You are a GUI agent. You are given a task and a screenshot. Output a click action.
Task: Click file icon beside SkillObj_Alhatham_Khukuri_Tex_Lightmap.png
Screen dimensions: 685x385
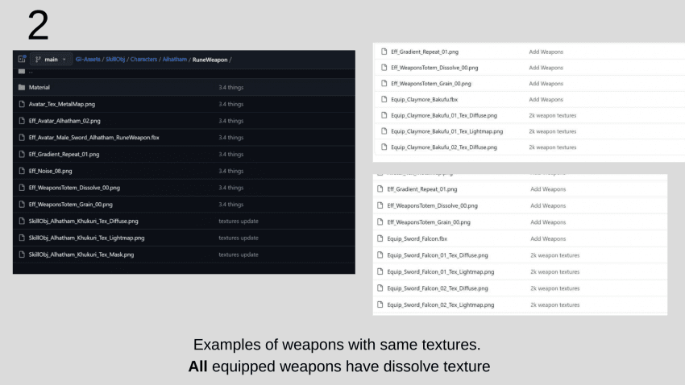21,238
